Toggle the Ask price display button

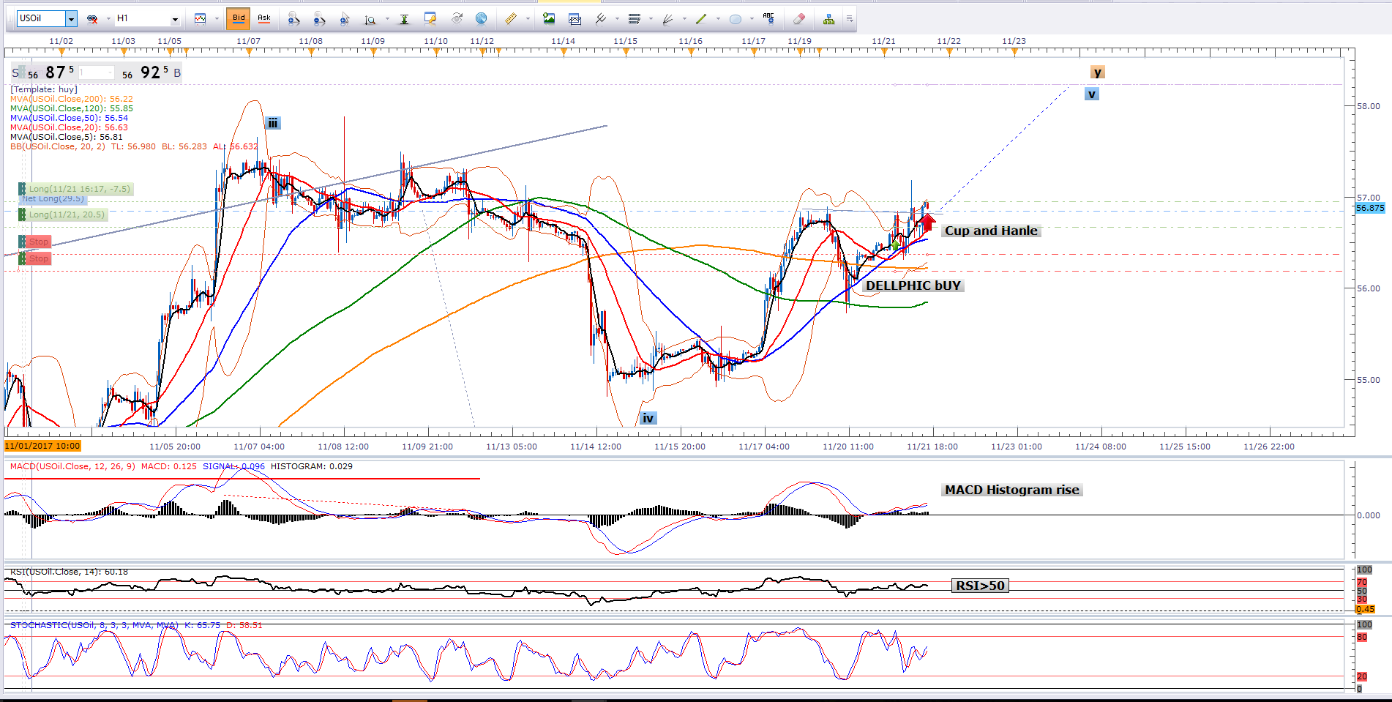[x=264, y=18]
